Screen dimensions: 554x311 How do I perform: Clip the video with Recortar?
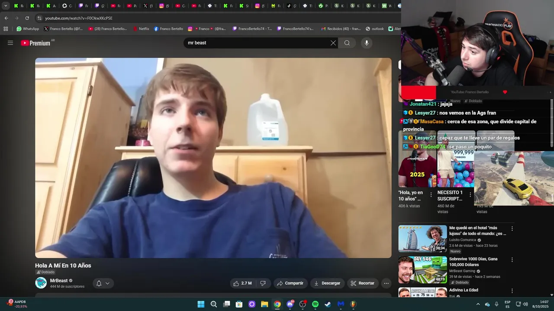point(362,283)
